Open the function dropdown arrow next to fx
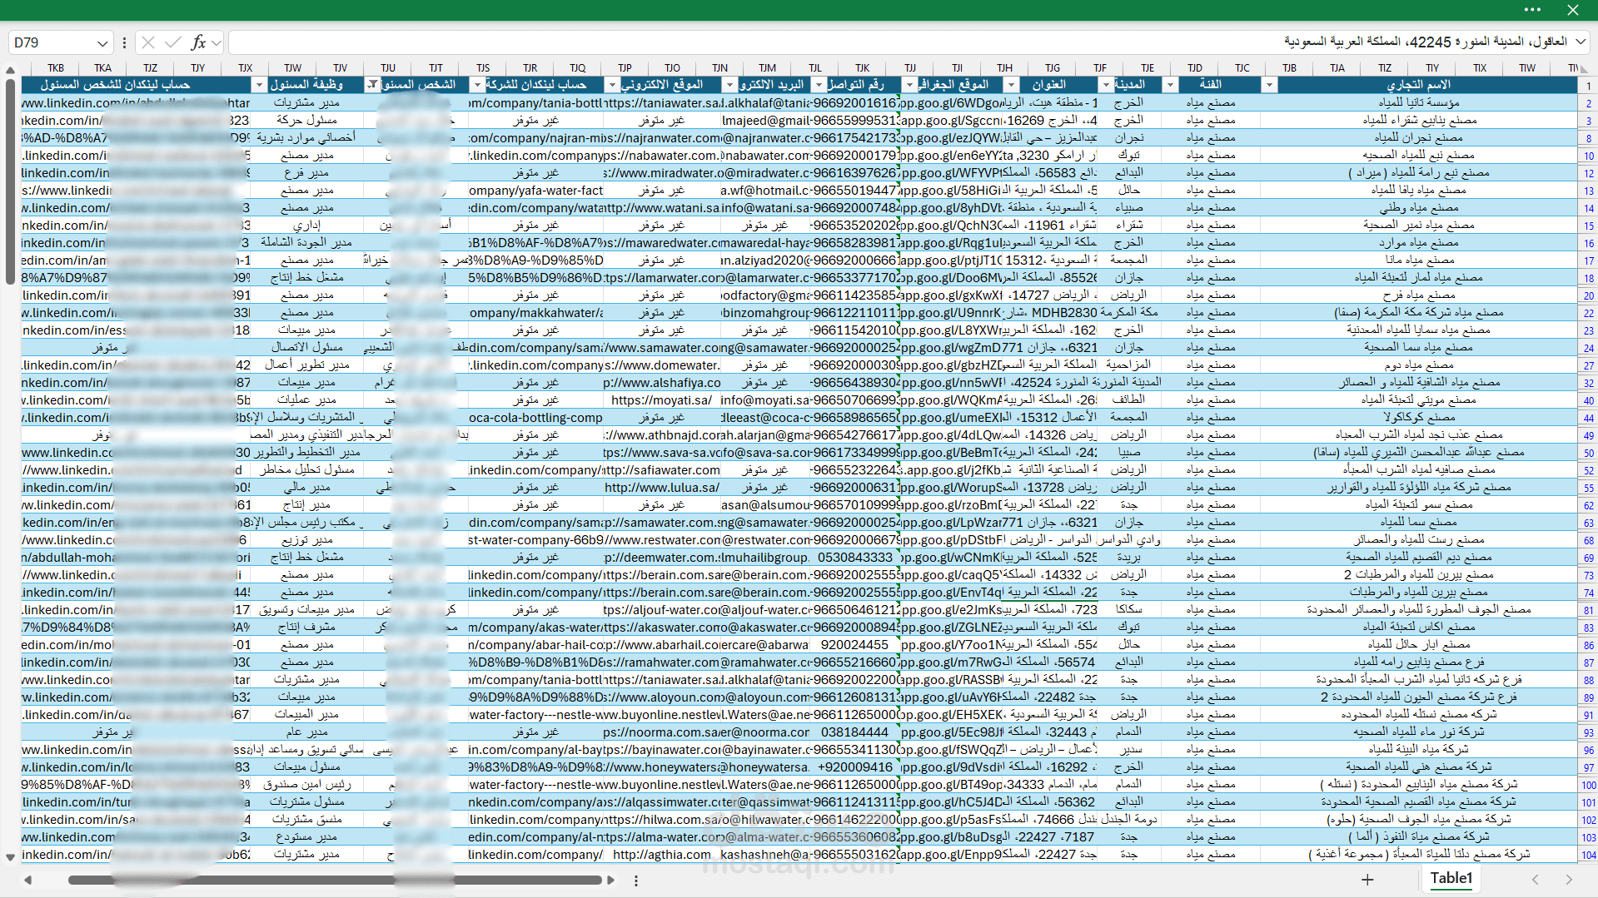1598x898 pixels. pyautogui.click(x=217, y=42)
